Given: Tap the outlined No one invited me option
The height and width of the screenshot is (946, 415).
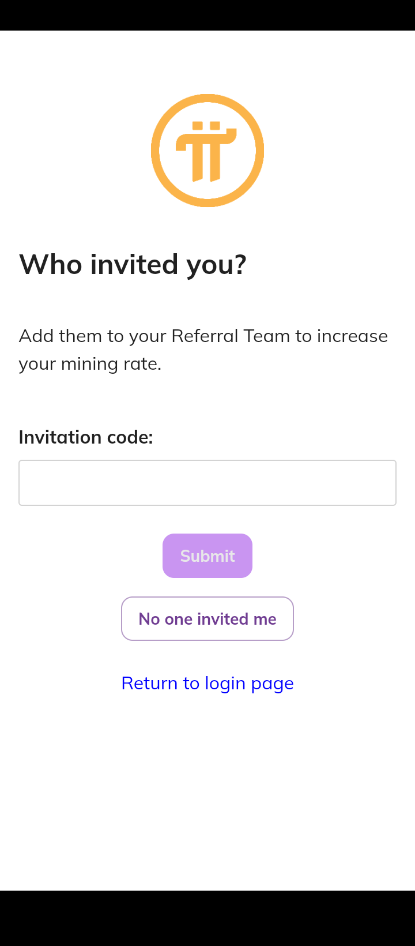Looking at the screenshot, I should click(207, 619).
